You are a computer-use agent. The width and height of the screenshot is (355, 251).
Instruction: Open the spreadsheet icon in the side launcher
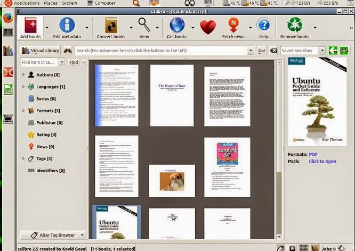coord(8,90)
